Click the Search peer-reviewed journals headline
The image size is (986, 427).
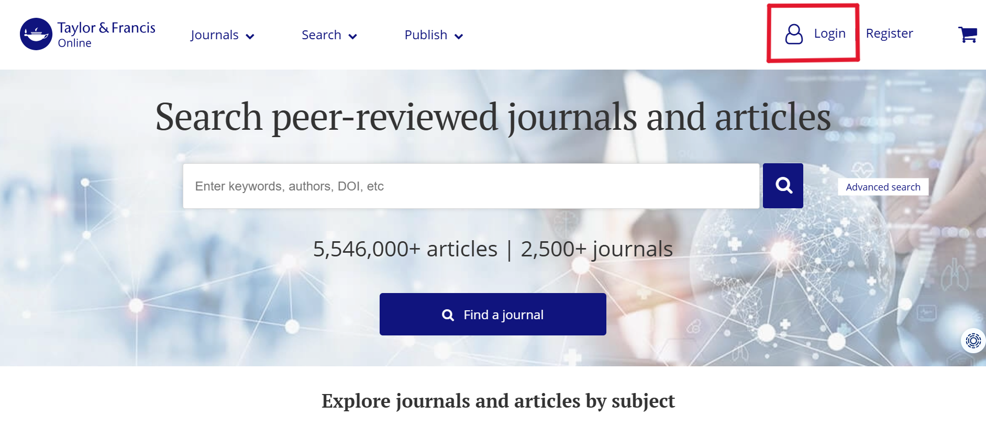493,117
